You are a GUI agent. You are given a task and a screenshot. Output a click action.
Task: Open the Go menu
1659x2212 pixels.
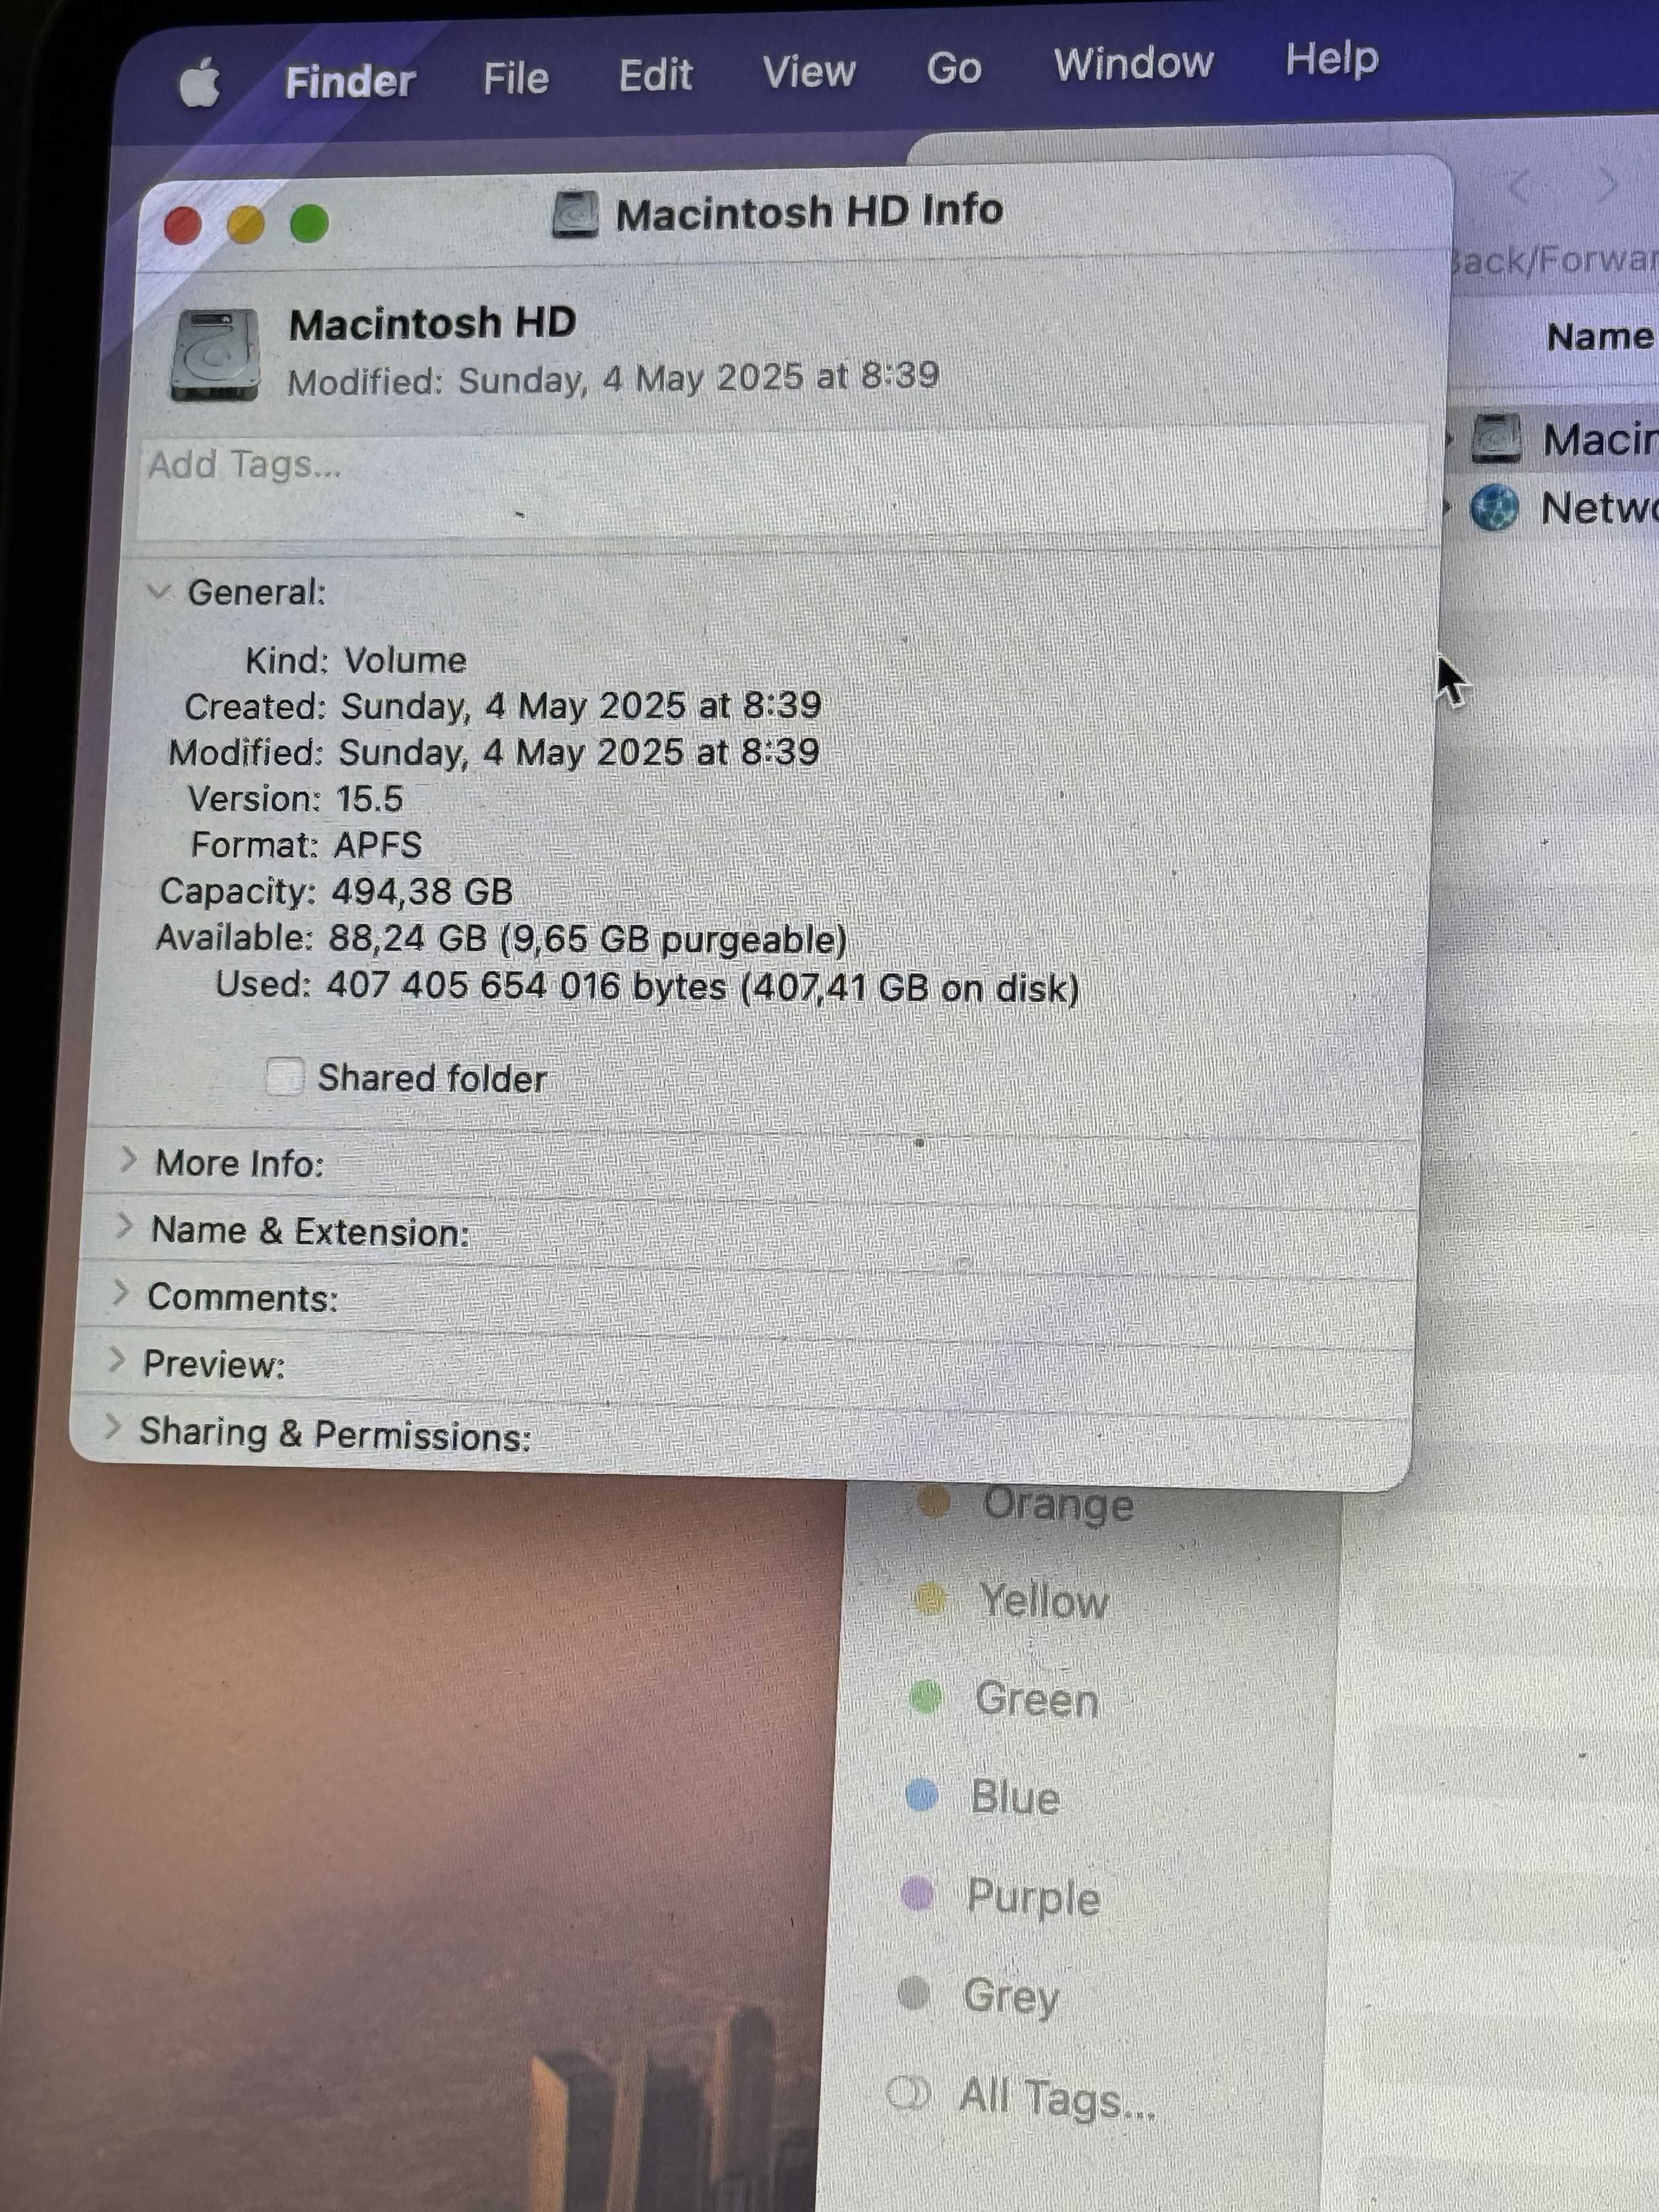point(953,68)
